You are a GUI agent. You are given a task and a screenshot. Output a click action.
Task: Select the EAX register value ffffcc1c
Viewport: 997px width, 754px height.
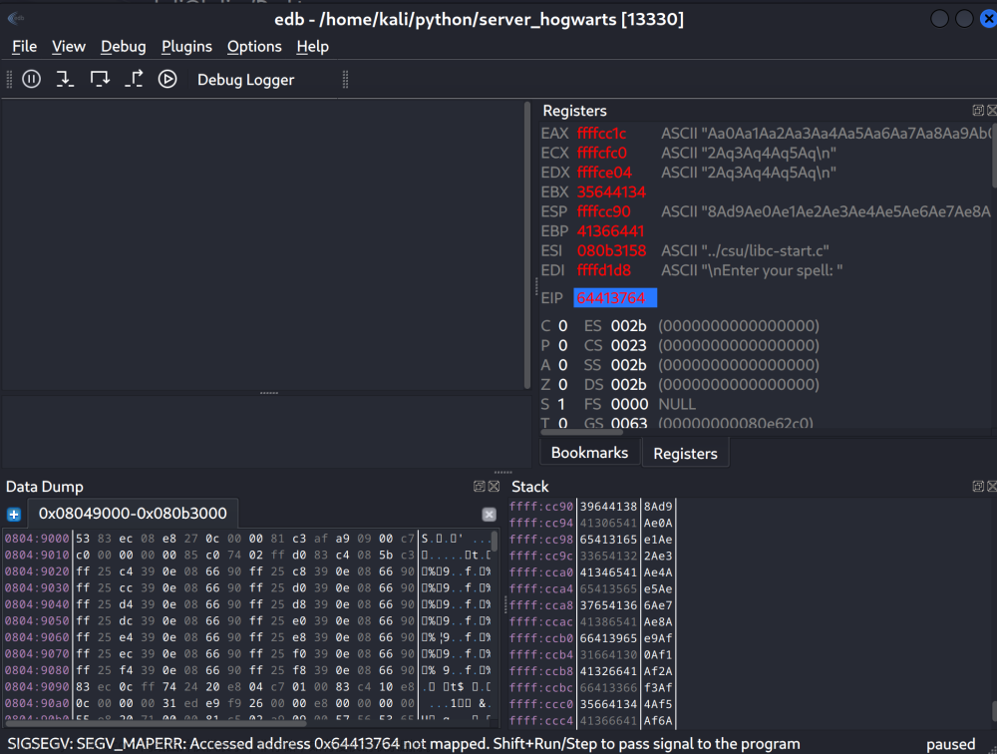tap(601, 133)
